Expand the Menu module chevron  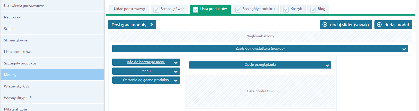tap(176, 72)
